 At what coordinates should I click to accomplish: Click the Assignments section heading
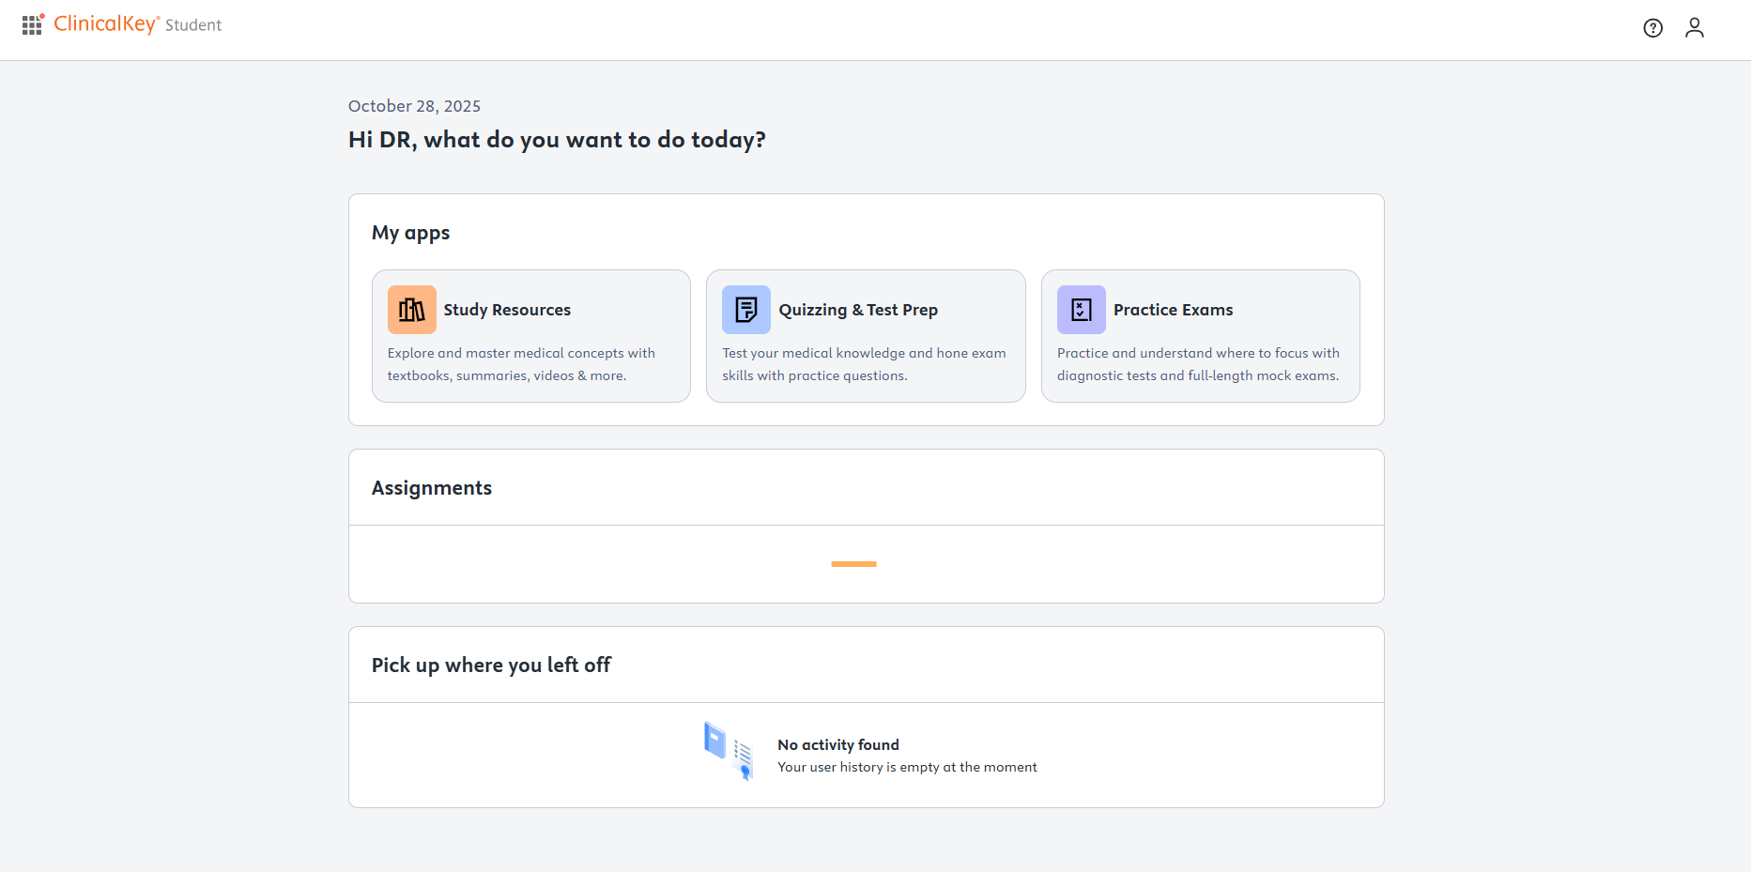pyautogui.click(x=432, y=488)
